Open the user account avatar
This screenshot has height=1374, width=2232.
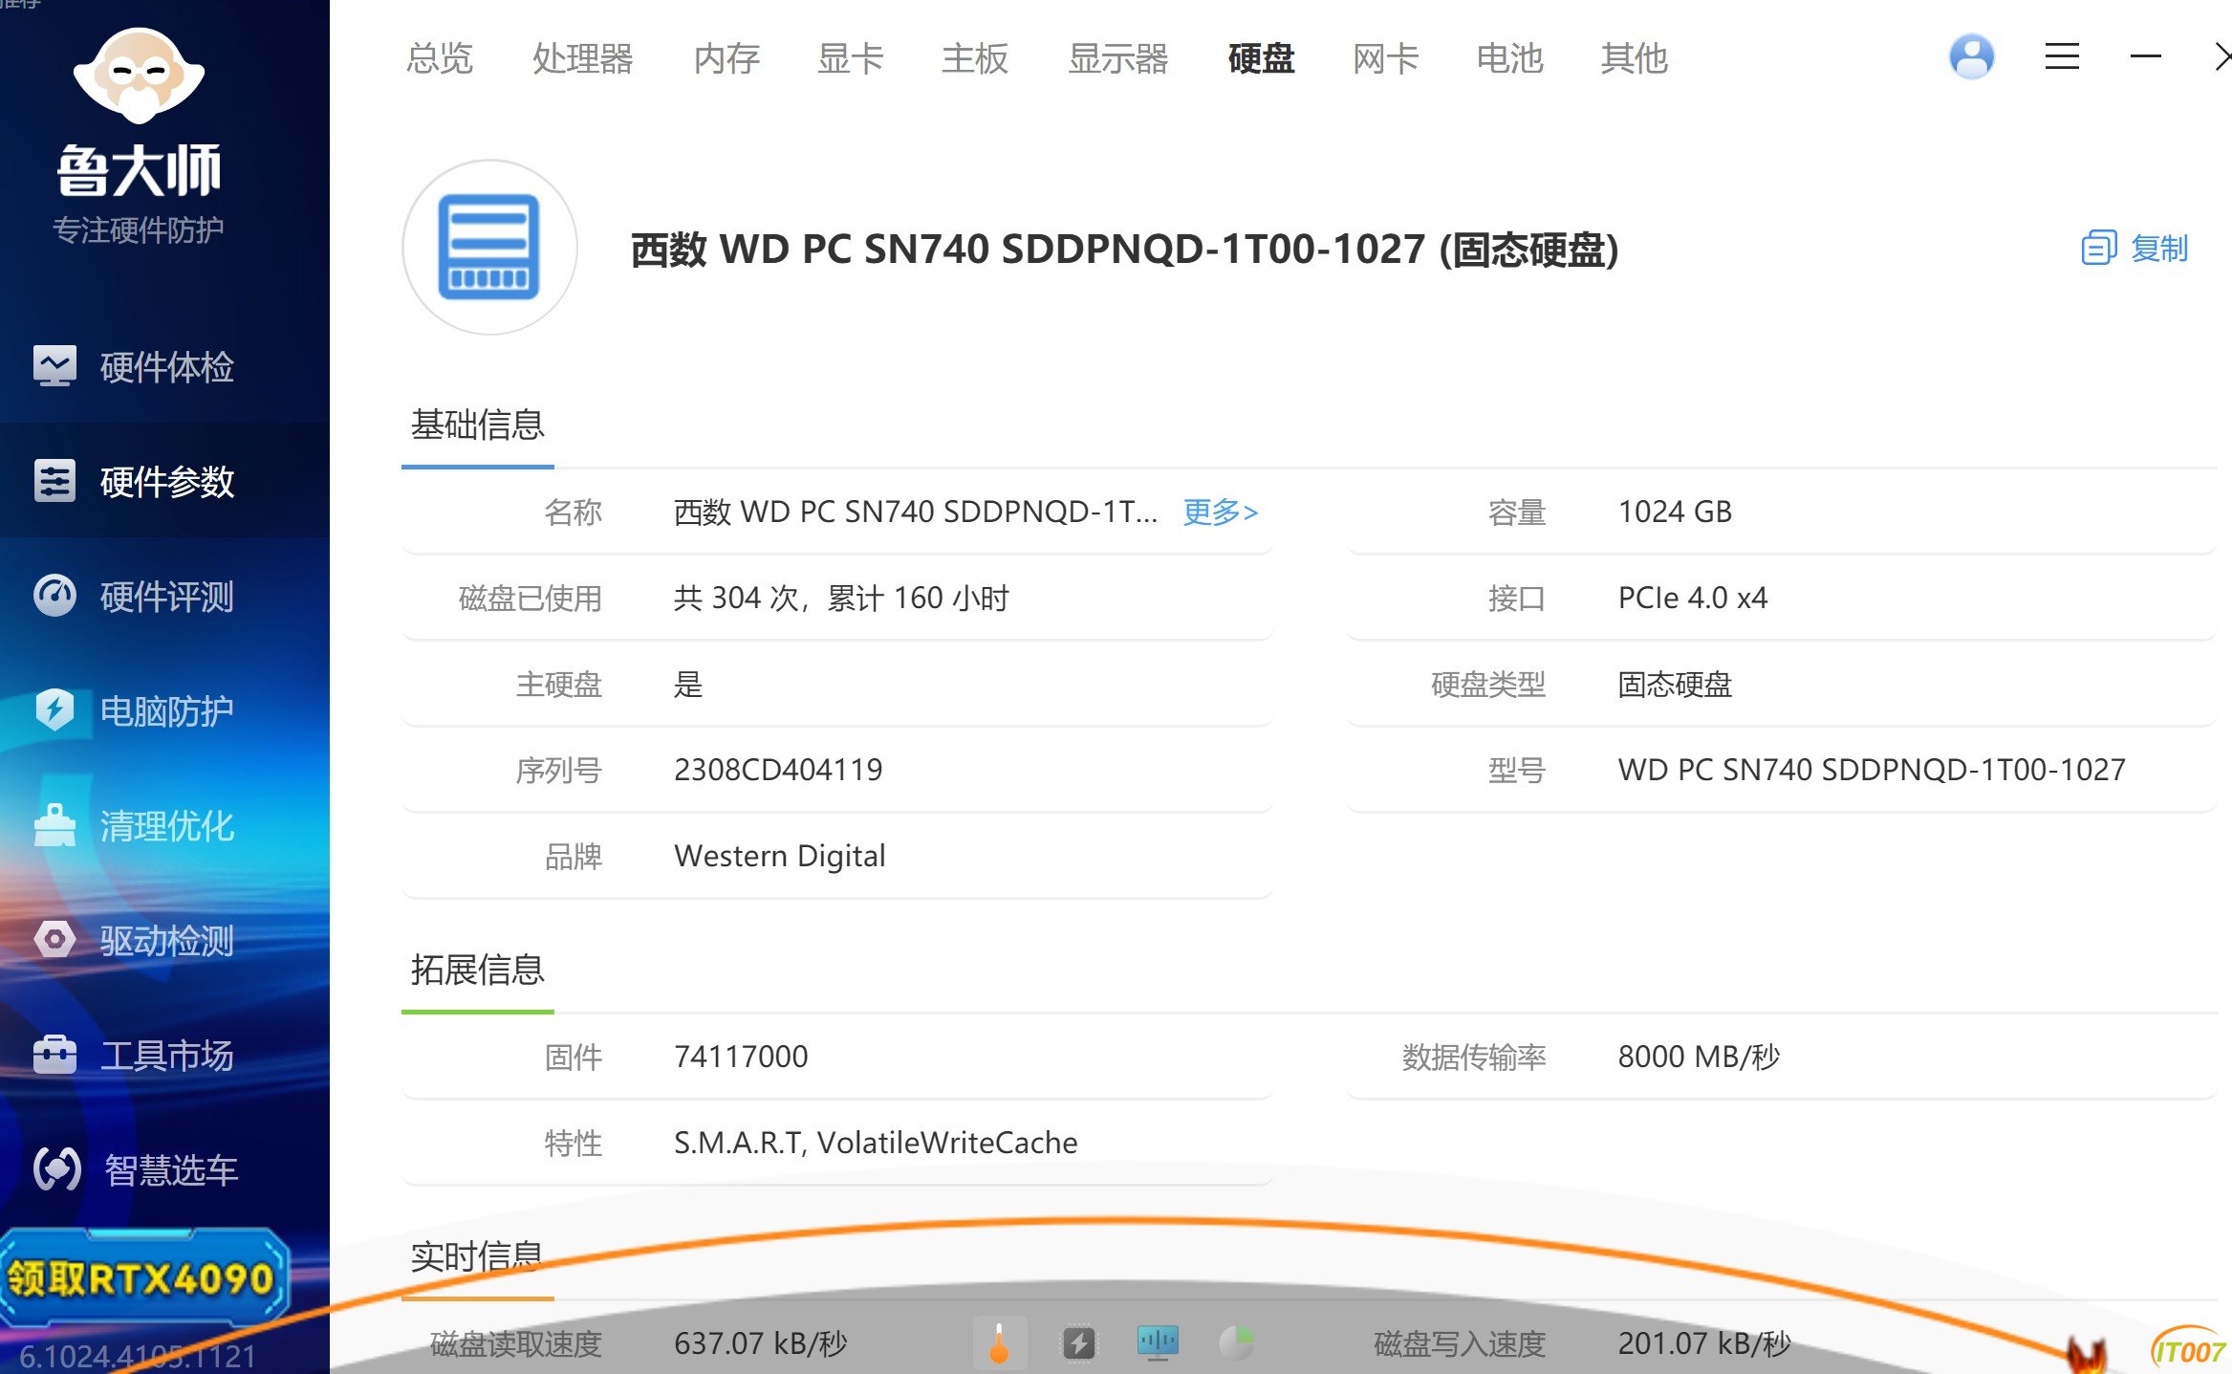click(1971, 57)
